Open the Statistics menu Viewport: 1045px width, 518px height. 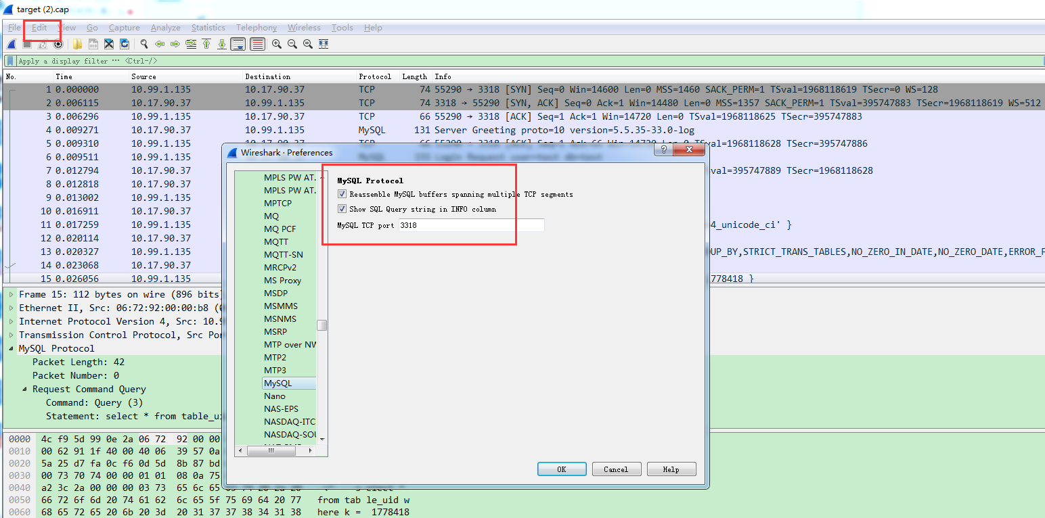pyautogui.click(x=208, y=28)
